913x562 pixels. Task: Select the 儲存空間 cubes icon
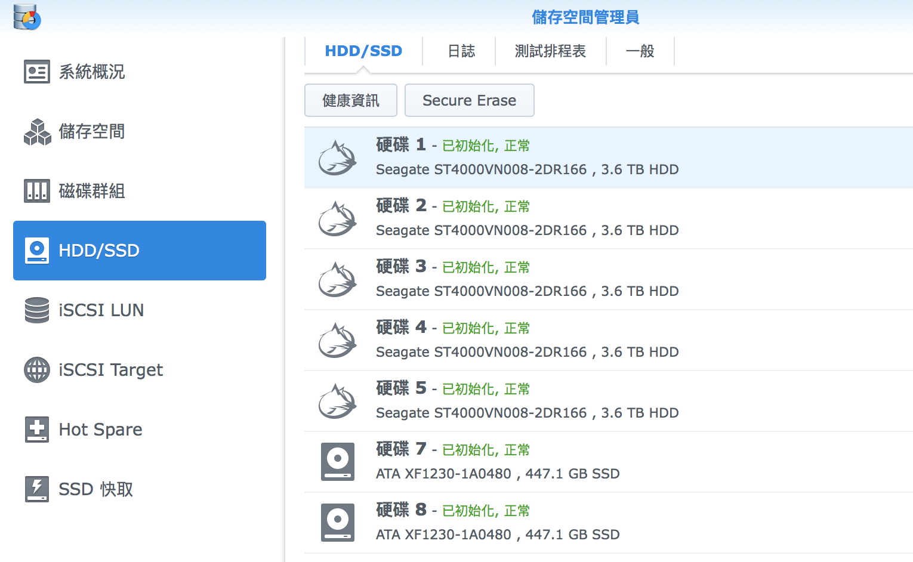37,131
